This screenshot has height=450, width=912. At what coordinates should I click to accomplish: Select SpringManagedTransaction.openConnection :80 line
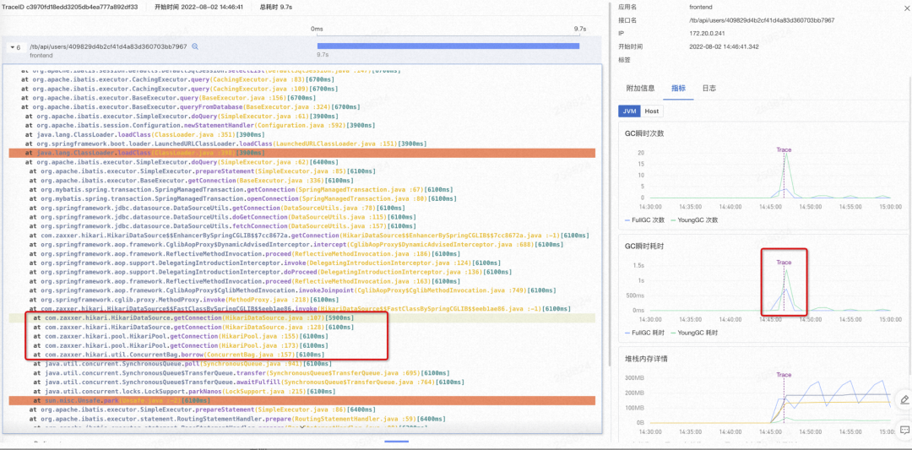click(242, 199)
